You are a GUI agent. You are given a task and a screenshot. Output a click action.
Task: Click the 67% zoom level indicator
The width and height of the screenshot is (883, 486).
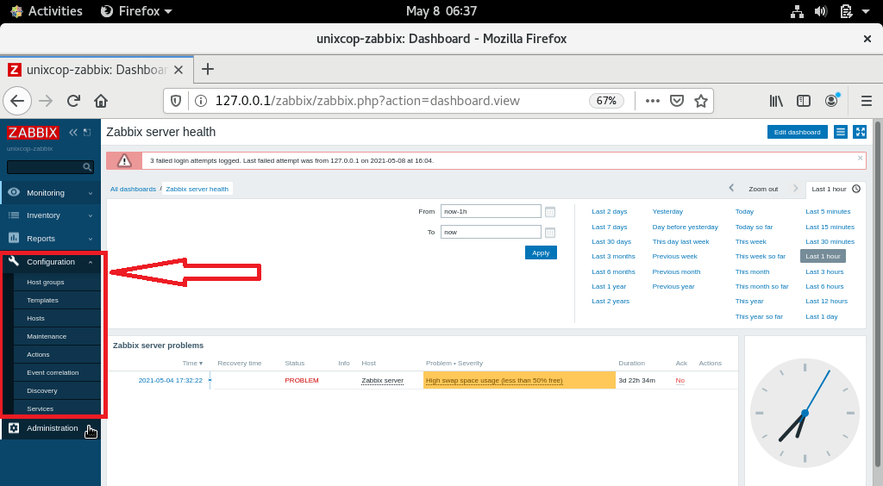pos(606,101)
